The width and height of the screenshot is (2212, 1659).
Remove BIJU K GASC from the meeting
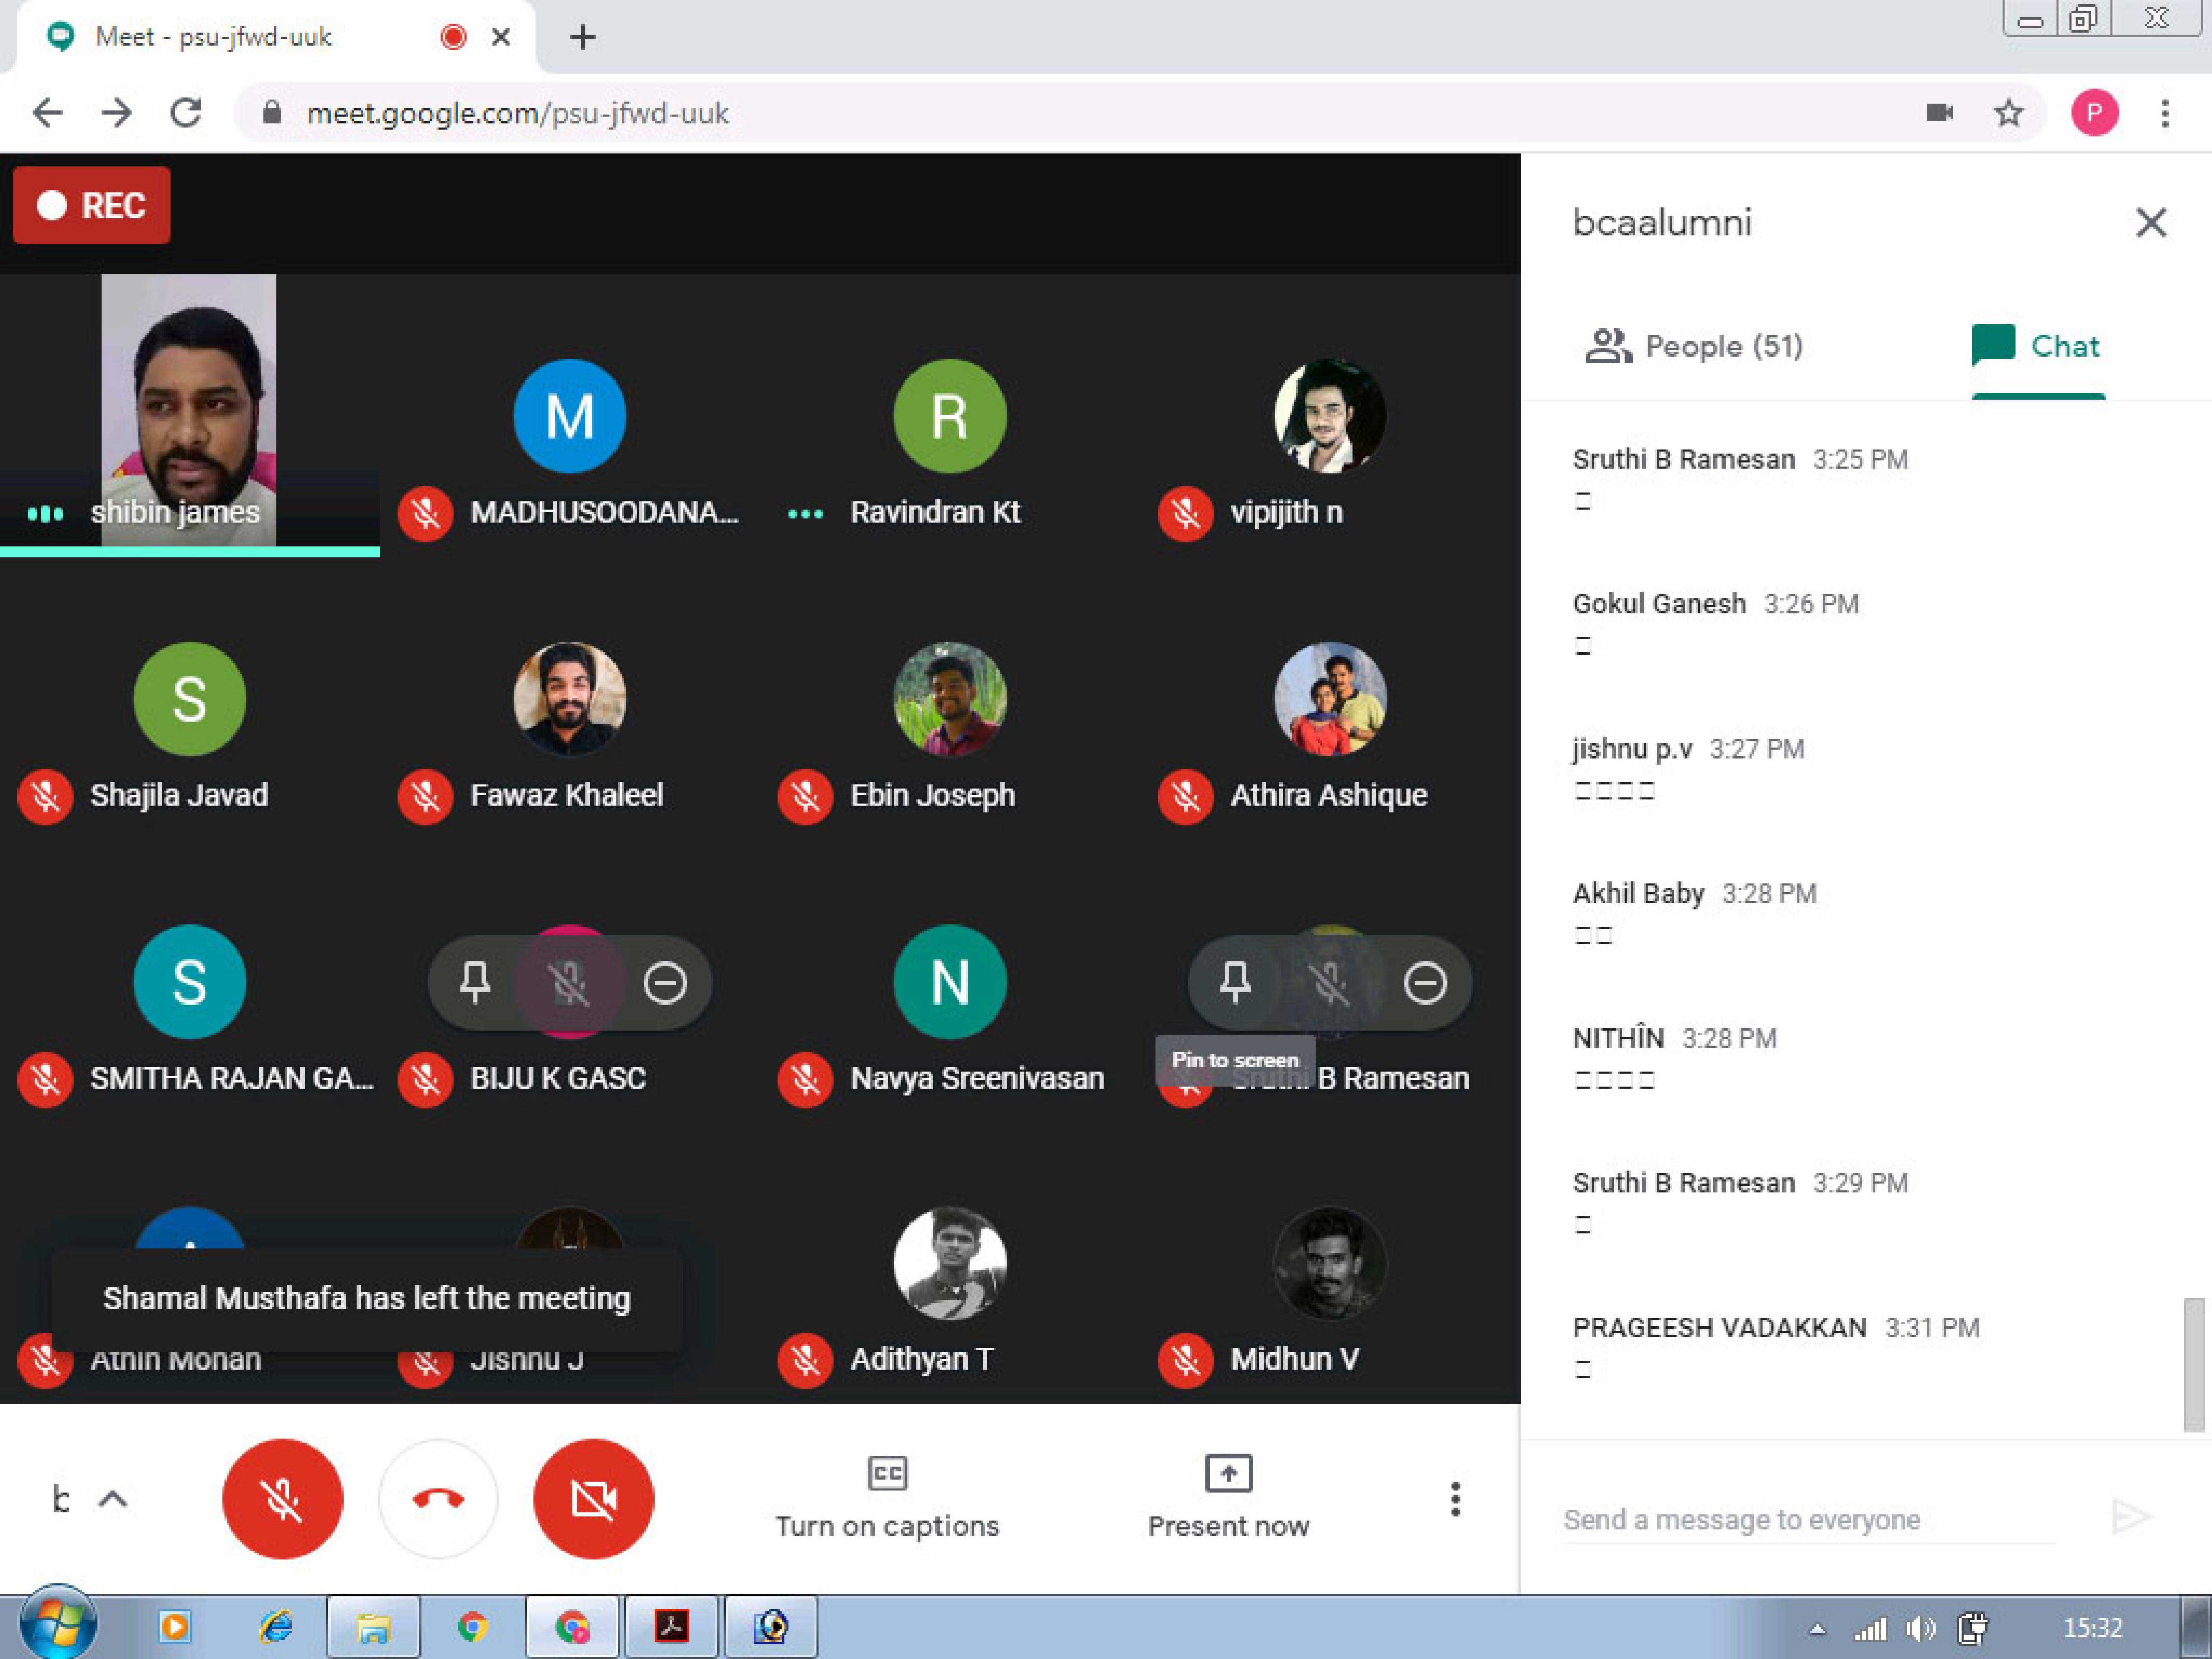(x=665, y=982)
